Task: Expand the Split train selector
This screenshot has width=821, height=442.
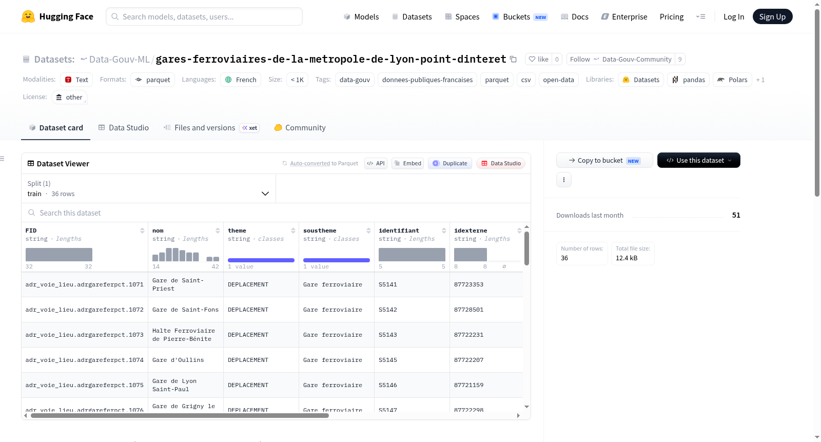Action: pyautogui.click(x=148, y=188)
